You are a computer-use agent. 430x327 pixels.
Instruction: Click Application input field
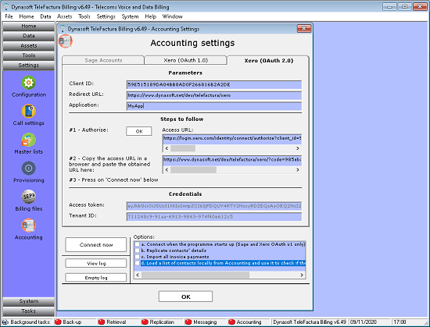(214, 106)
